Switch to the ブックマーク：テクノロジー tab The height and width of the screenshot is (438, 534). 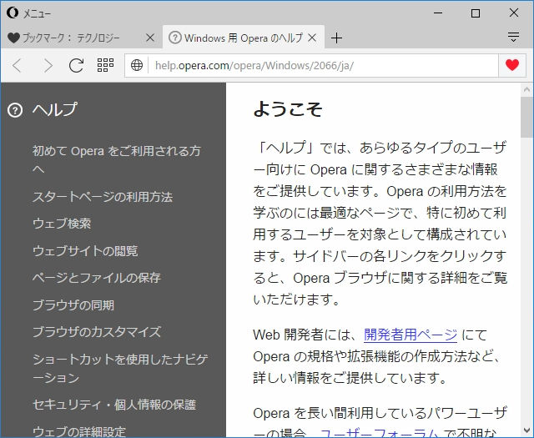tap(80, 38)
